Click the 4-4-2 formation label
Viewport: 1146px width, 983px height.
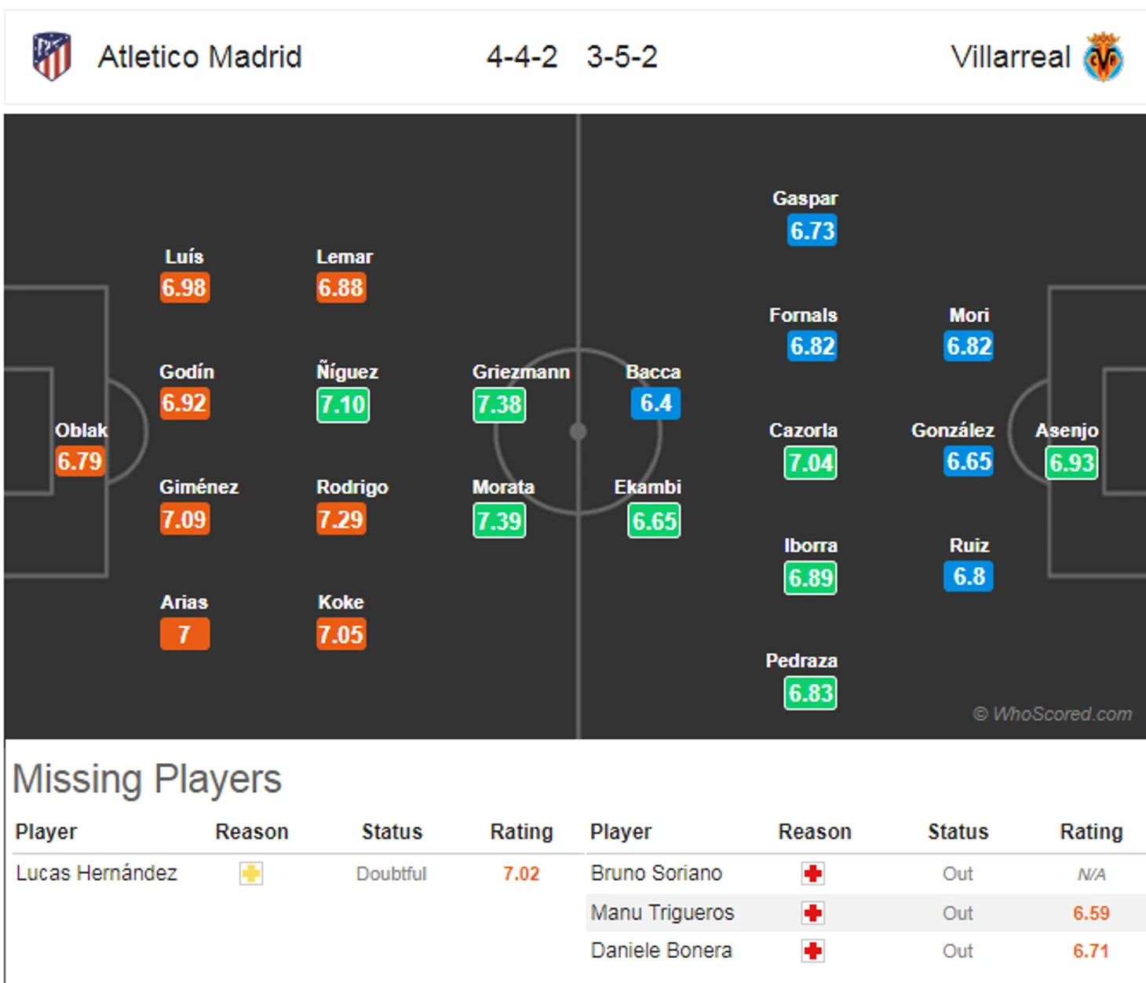tap(522, 57)
